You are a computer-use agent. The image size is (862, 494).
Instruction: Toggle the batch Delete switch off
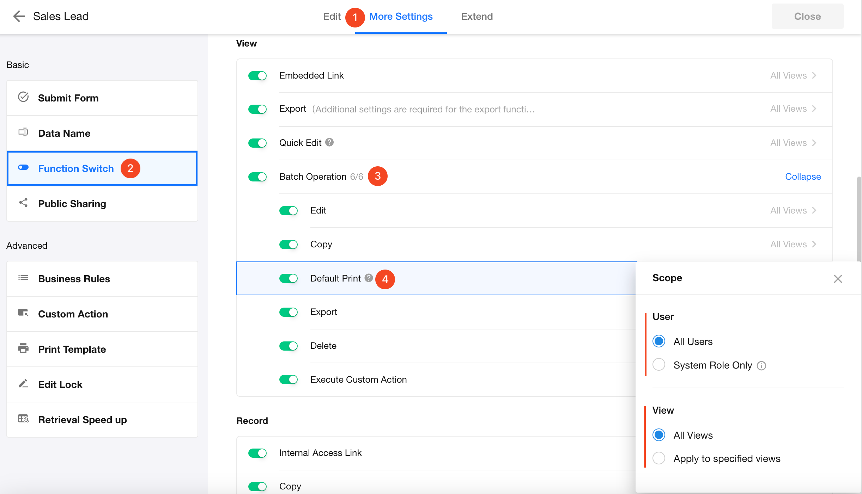(289, 346)
